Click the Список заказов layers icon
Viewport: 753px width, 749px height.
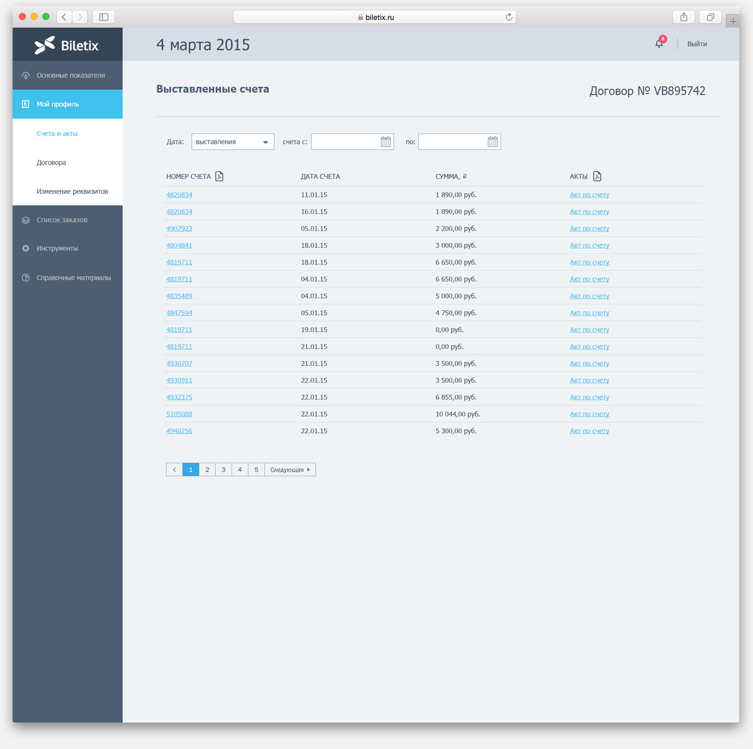pos(26,220)
